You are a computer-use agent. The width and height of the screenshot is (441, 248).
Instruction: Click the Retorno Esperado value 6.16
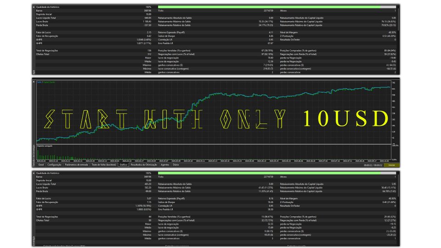[x=271, y=199]
